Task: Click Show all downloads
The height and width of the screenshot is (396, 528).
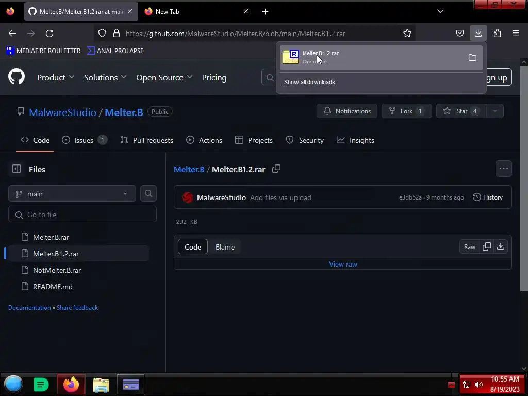Action: pyautogui.click(x=309, y=82)
